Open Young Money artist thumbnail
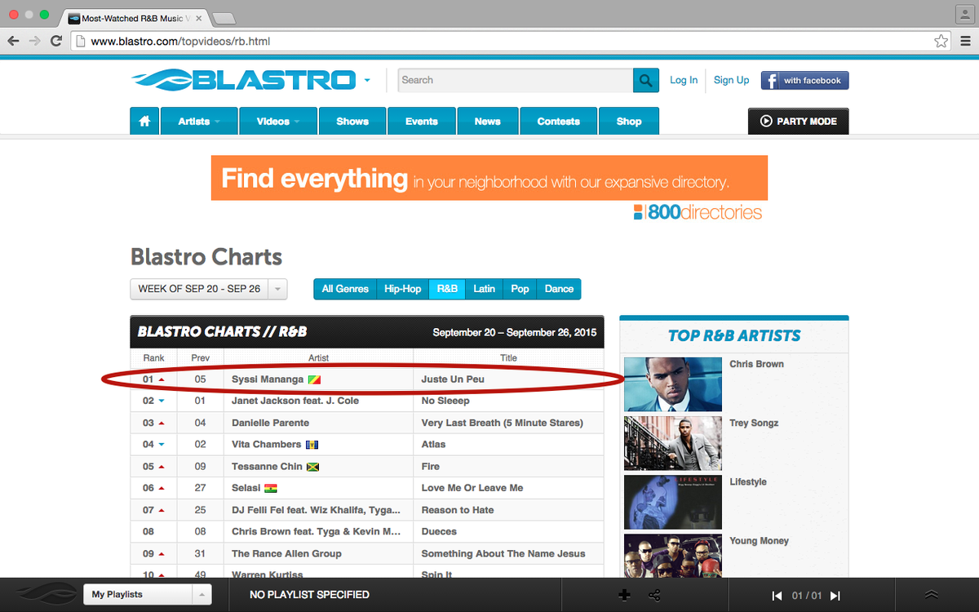 (x=673, y=556)
